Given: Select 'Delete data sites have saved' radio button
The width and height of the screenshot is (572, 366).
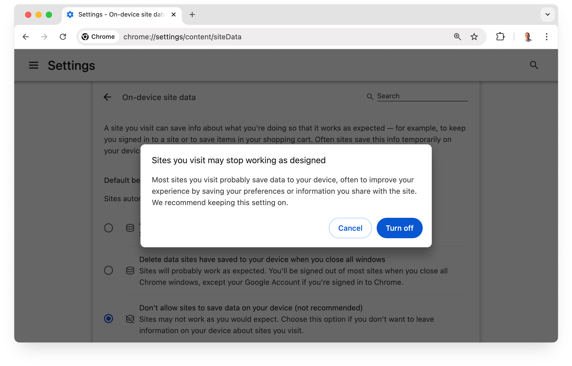Looking at the screenshot, I should 108,270.
